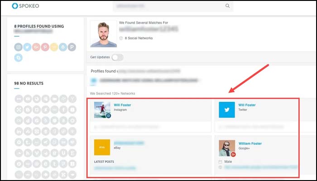
Task: Open the blurred eBay username link
Action: [x=129, y=143]
